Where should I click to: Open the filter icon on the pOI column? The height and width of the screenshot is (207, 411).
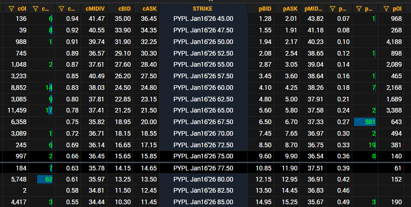pyautogui.click(x=386, y=9)
